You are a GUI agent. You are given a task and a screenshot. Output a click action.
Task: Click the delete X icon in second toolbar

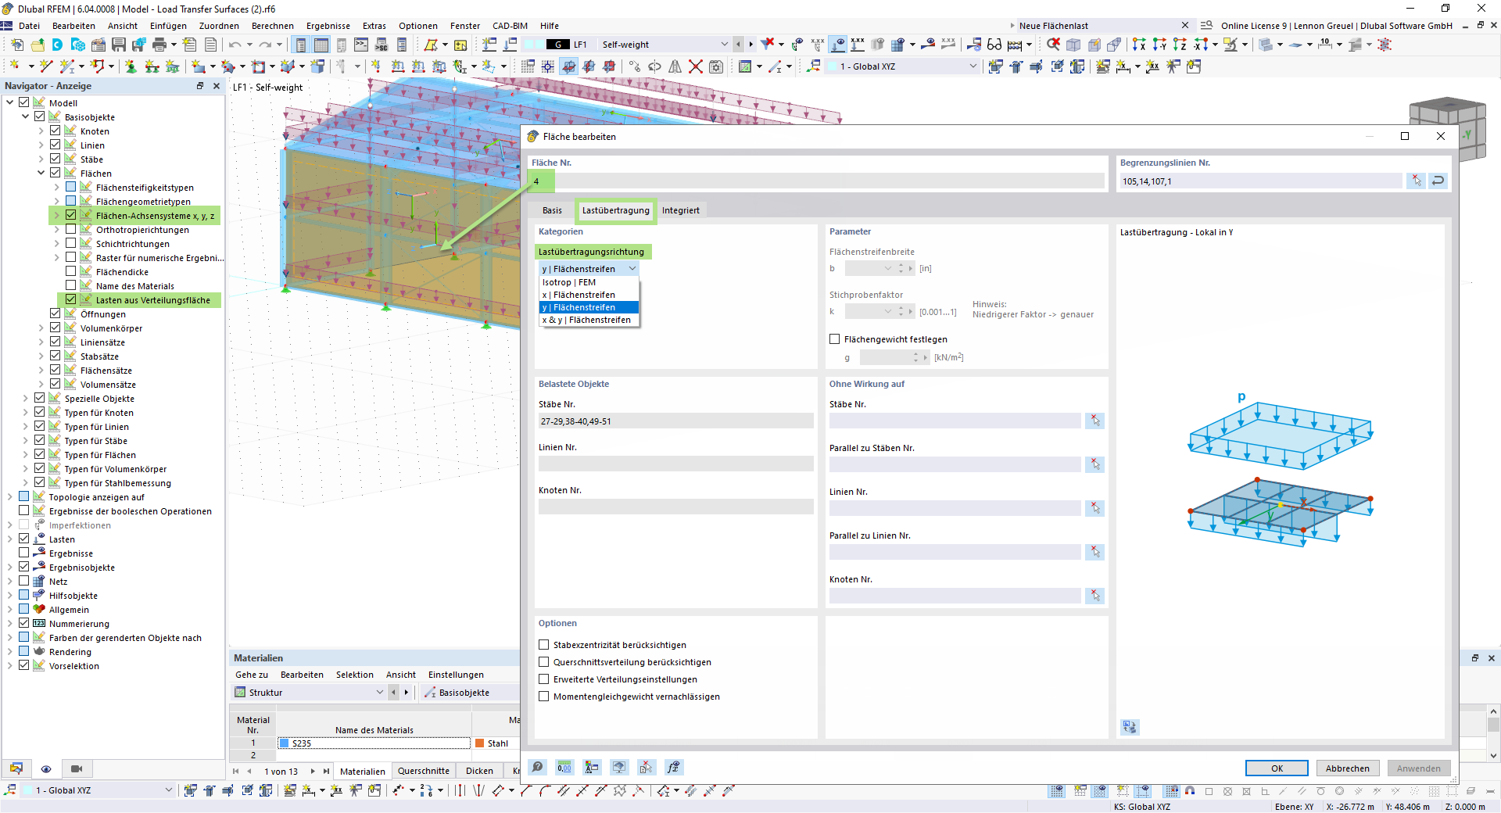point(696,66)
